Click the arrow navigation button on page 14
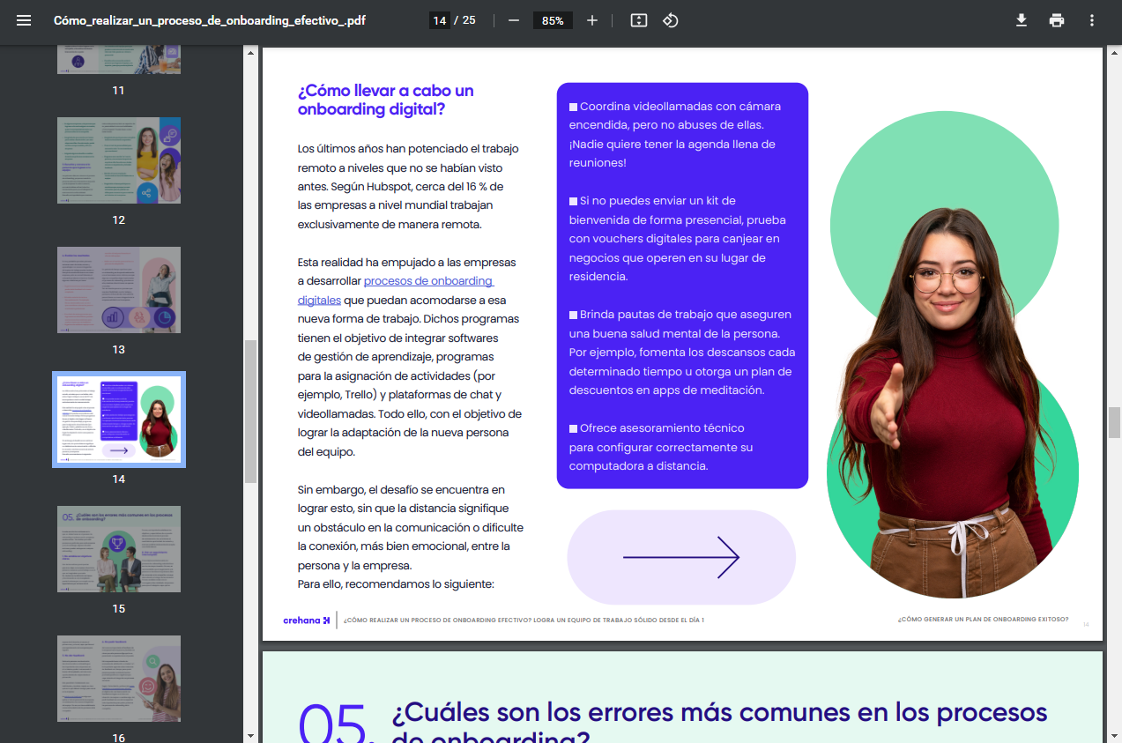Viewport: 1122px width, 743px height. coord(682,557)
